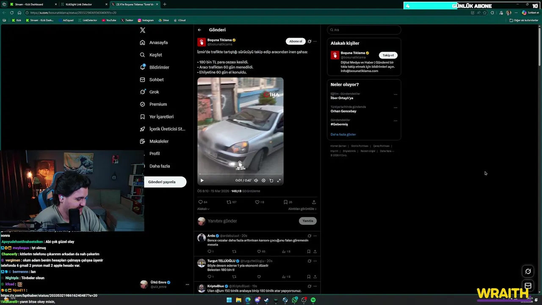The height and width of the screenshot is (305, 542).
Task: Open Makaleler in the sidebar
Action: point(154,141)
